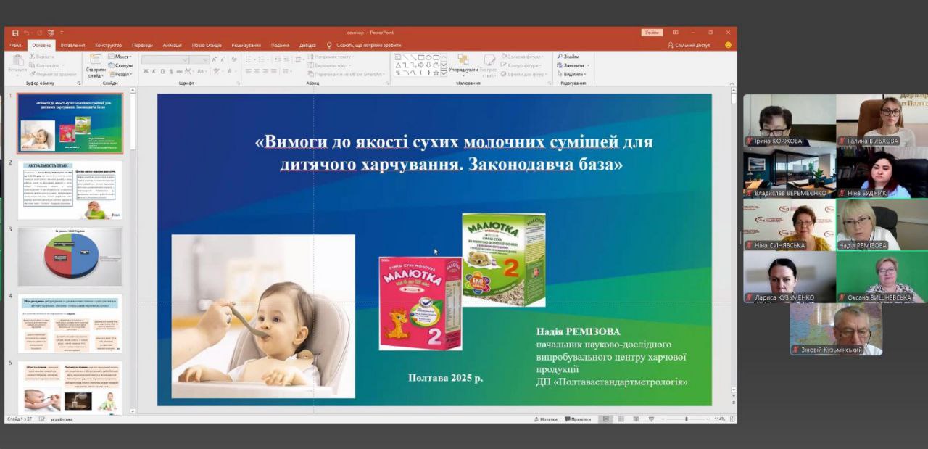Switch to Reading view
The height and width of the screenshot is (449, 928).
636,419
